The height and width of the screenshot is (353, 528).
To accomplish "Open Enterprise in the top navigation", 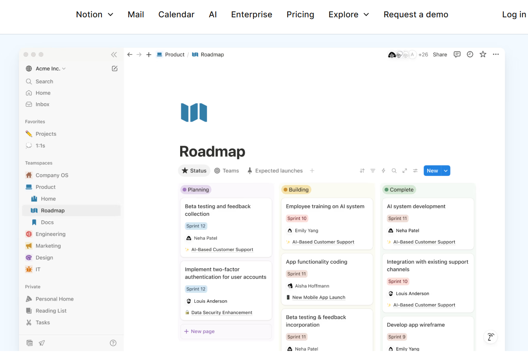I will [252, 15].
